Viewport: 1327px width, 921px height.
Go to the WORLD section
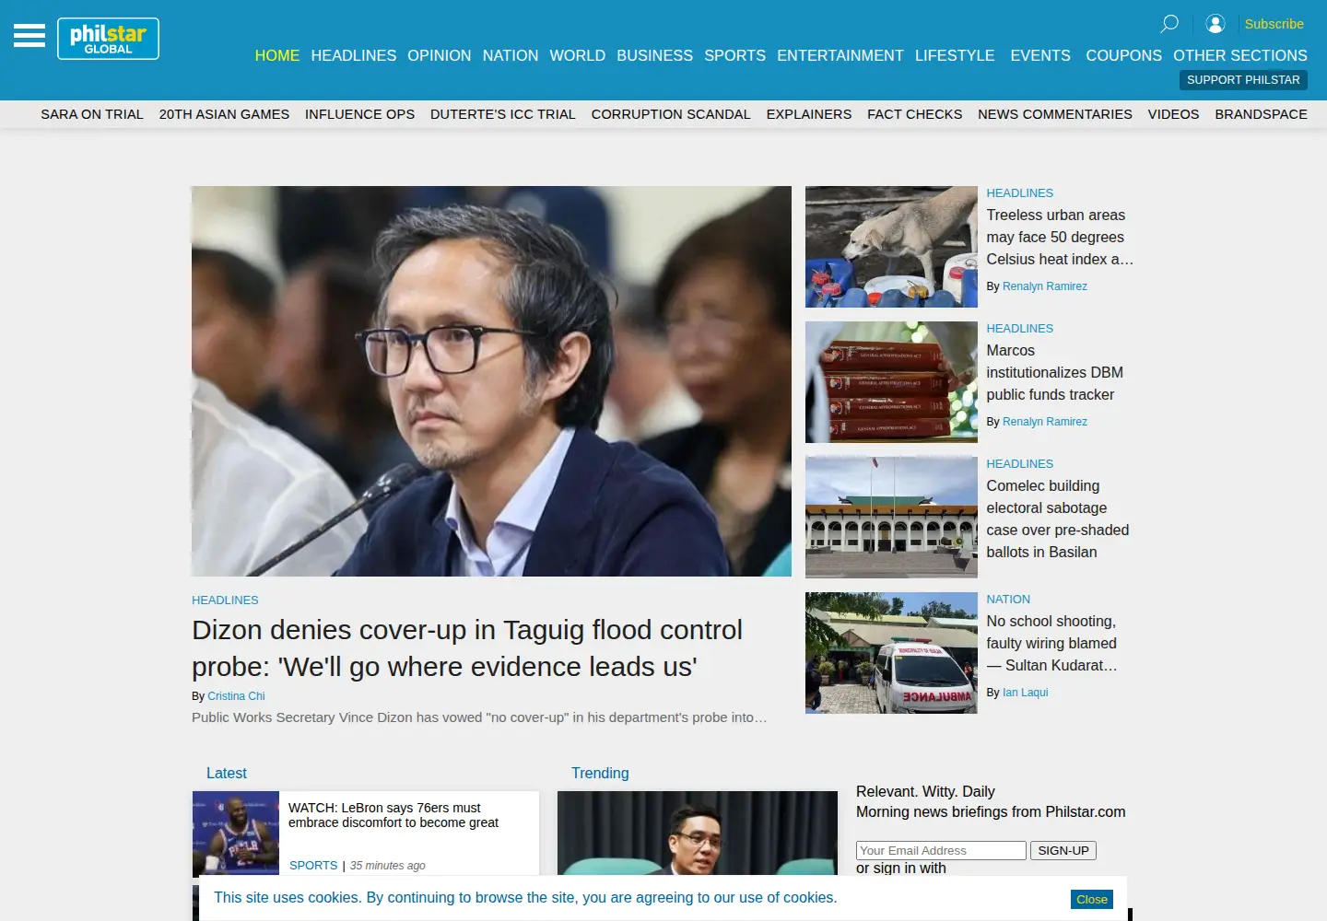click(x=578, y=55)
